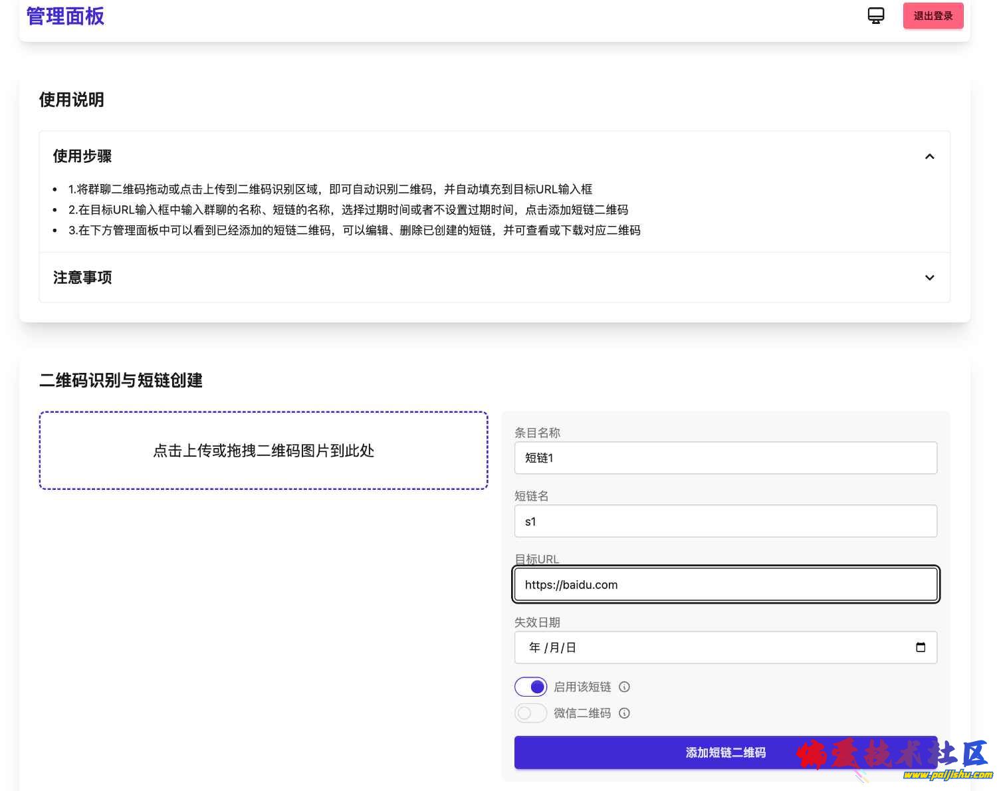
Task: Enable the 微信二维码 toggle switch
Action: (530, 713)
